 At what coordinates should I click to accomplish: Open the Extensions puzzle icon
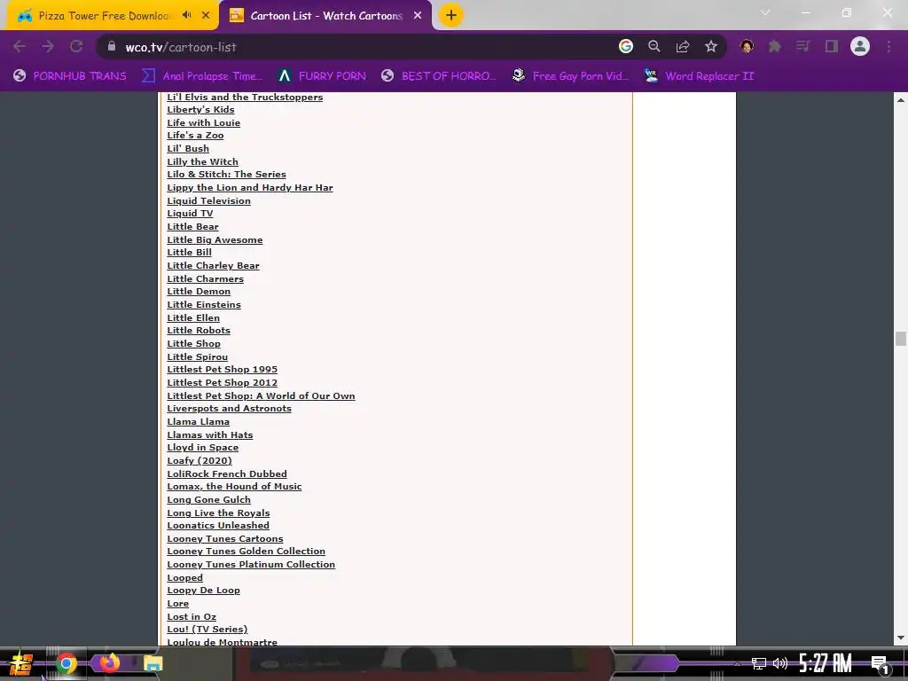(x=774, y=46)
